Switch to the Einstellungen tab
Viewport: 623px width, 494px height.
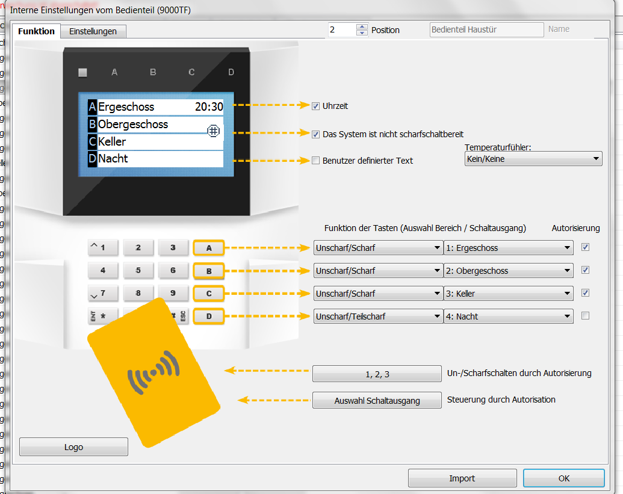click(93, 31)
